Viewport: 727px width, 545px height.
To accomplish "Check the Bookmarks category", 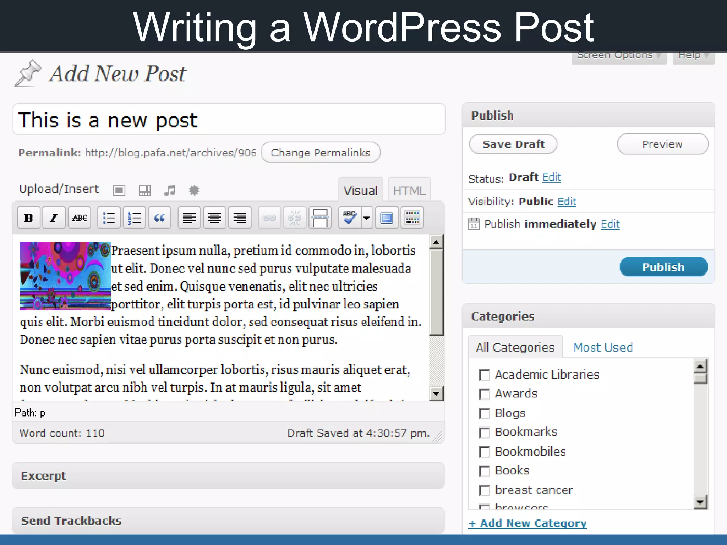I will [484, 433].
